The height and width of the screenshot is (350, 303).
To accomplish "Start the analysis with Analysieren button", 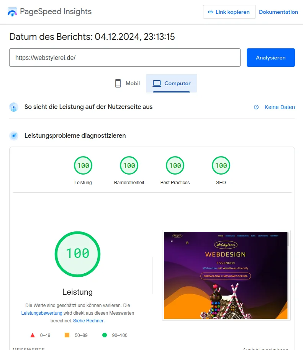I will coord(270,58).
